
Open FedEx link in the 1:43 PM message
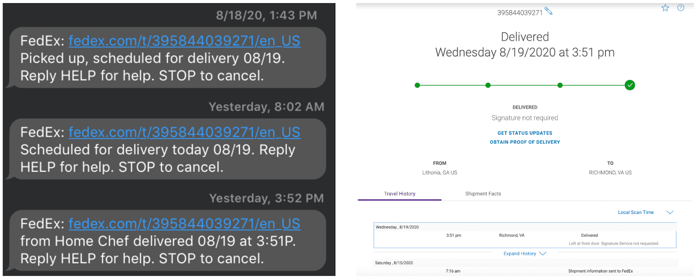tap(184, 41)
